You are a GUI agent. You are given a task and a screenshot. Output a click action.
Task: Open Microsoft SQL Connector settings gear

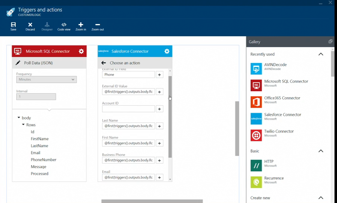click(x=81, y=51)
